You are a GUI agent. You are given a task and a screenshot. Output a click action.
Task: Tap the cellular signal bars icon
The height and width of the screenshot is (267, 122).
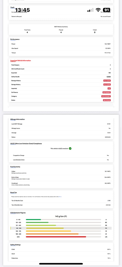click(x=90, y=10)
